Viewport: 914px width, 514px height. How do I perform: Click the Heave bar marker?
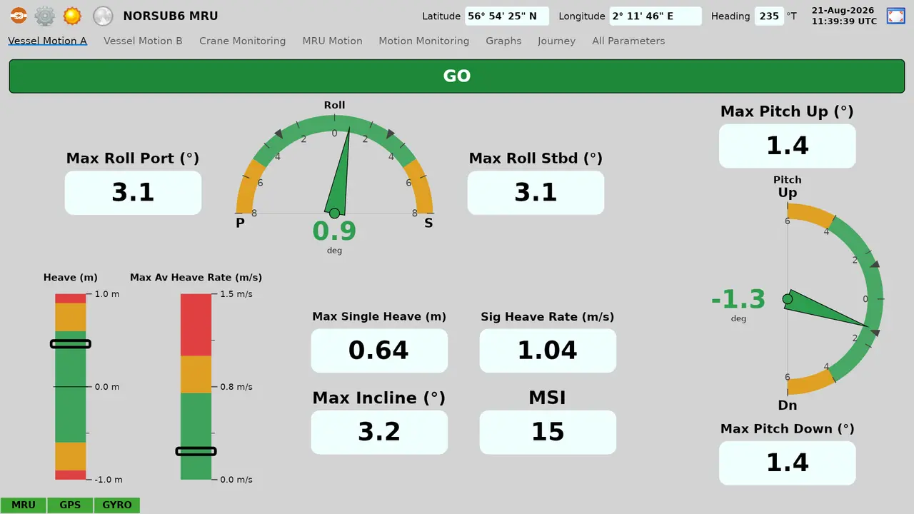click(71, 344)
